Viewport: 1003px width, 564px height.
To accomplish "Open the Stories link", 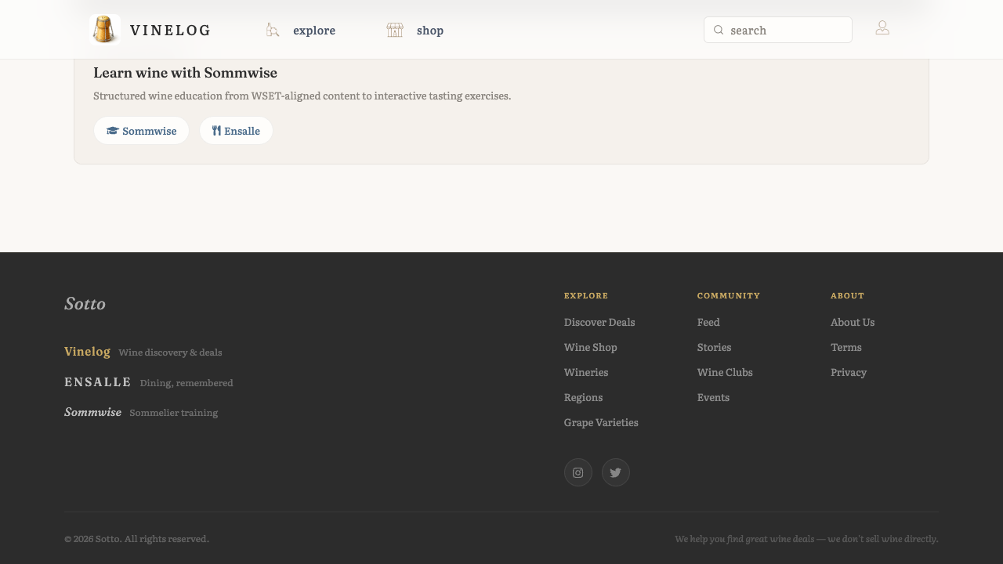I will tap(715, 347).
